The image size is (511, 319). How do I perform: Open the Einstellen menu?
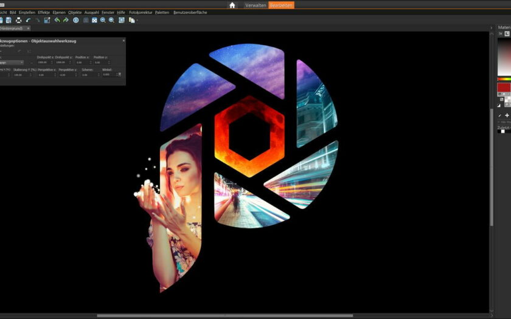pyautogui.click(x=27, y=12)
